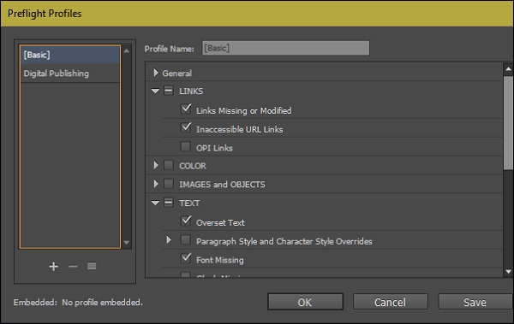This screenshot has height=324, width=514.
Task: Click settings panel scroll down arrow
Action: pos(508,272)
